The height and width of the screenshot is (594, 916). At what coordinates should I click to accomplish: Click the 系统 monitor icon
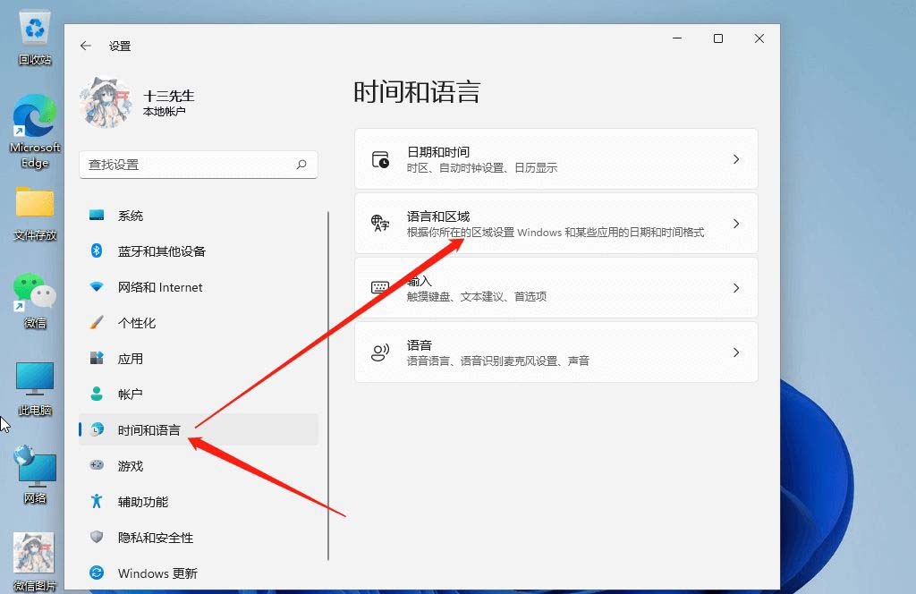tap(97, 215)
